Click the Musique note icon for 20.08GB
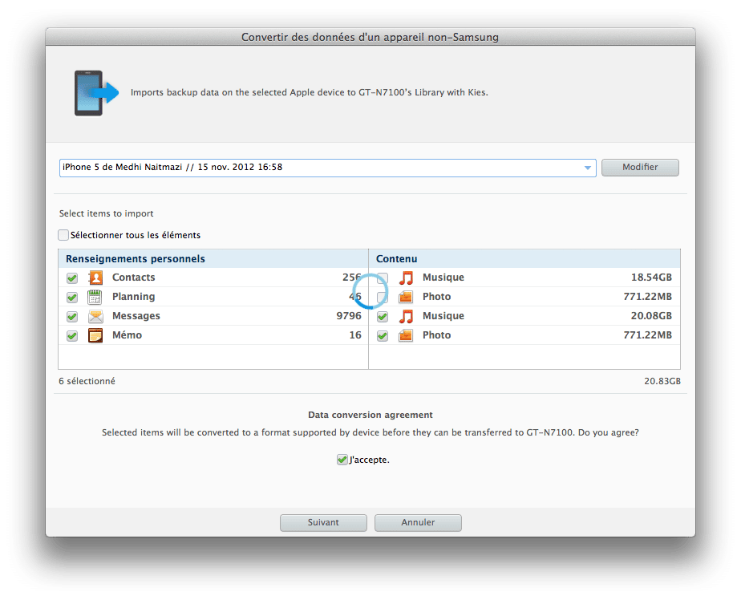Image resolution: width=741 pixels, height=600 pixels. (406, 316)
